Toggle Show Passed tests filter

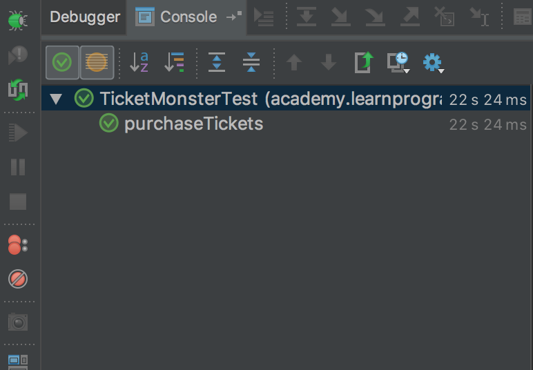click(62, 63)
